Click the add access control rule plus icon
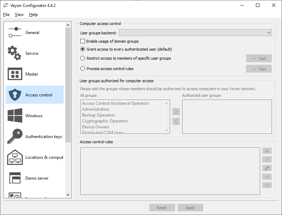Screen dimensions: 282x215 click(x=267, y=151)
